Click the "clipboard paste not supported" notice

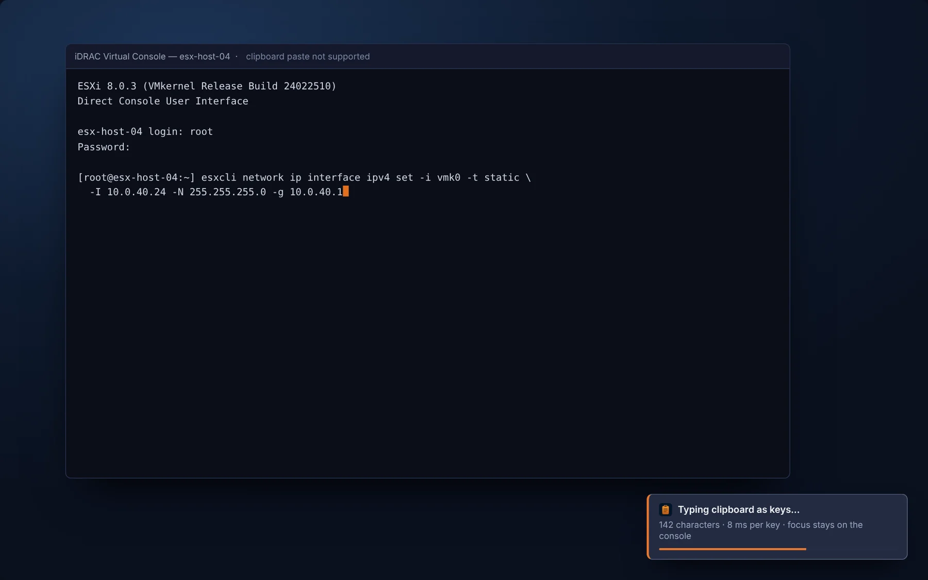tap(308, 56)
